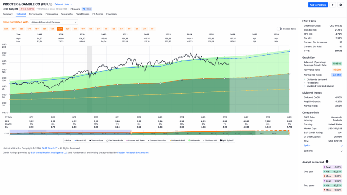Switch to the FG Scores tab
347x195 pixels.
[x=98, y=14]
